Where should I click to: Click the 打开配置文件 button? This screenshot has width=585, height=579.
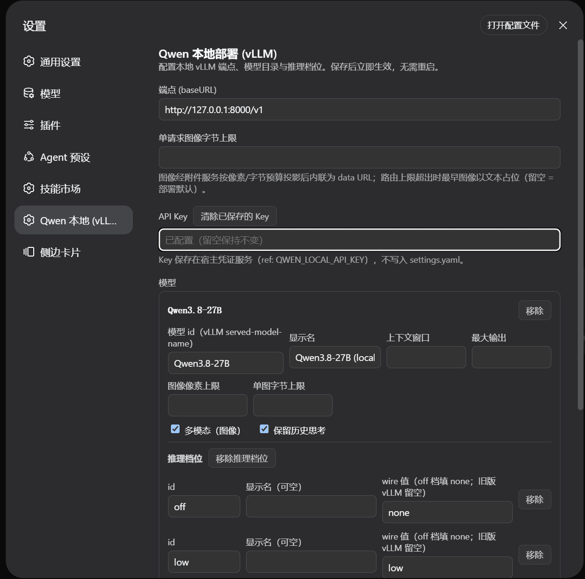pyautogui.click(x=513, y=26)
